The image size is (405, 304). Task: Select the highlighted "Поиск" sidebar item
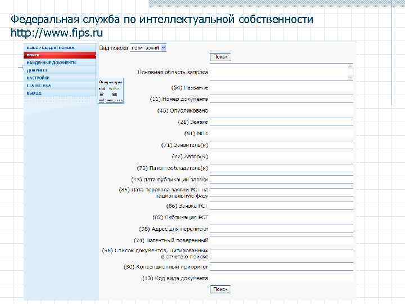click(60, 55)
